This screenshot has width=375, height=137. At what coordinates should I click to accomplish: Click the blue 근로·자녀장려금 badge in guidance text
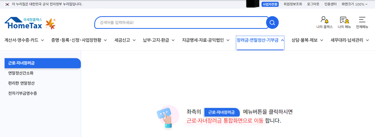coord(222,112)
